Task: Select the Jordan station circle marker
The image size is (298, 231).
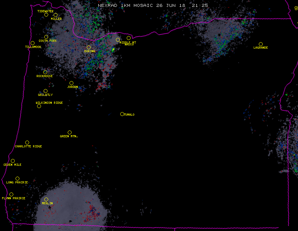Action: point(71,83)
